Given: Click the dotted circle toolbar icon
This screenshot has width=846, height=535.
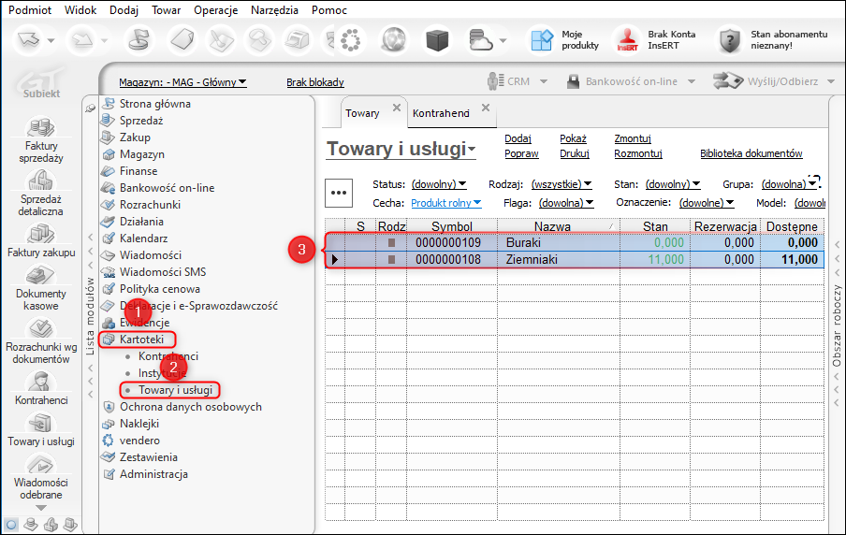Looking at the screenshot, I should point(350,40).
